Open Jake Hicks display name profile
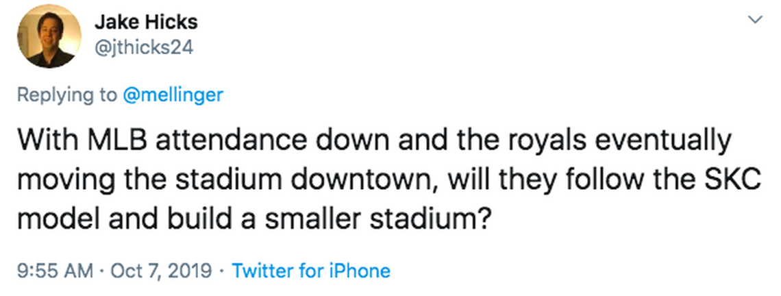Viewport: 781px width, 296px height. tap(146, 22)
